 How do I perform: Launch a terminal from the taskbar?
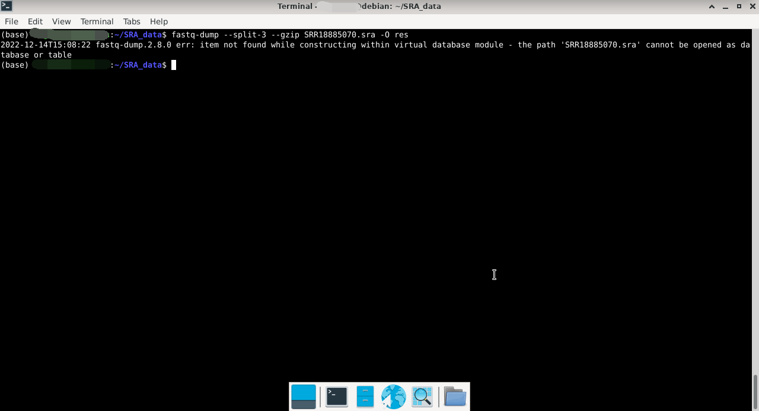point(336,397)
